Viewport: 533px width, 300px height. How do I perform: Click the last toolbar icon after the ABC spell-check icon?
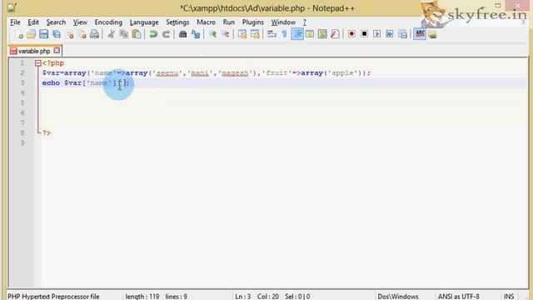pos(432,34)
